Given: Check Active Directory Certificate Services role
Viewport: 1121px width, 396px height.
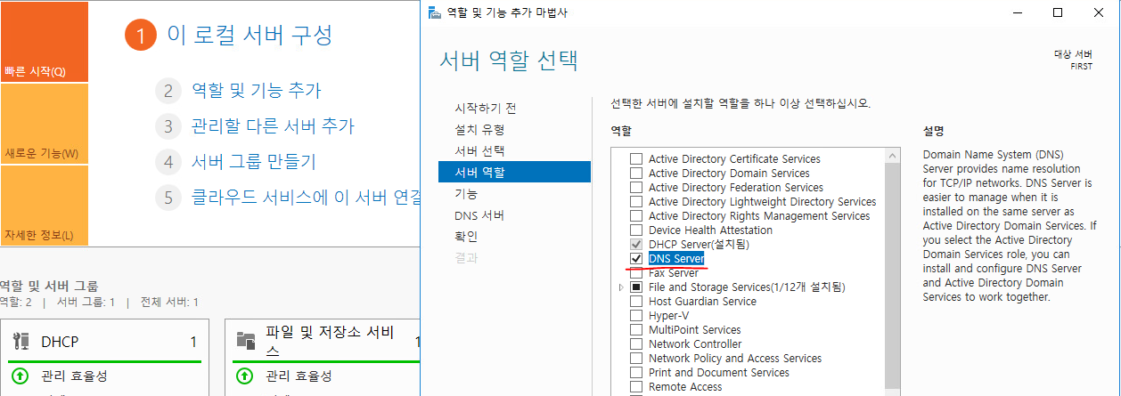Looking at the screenshot, I should (636, 159).
